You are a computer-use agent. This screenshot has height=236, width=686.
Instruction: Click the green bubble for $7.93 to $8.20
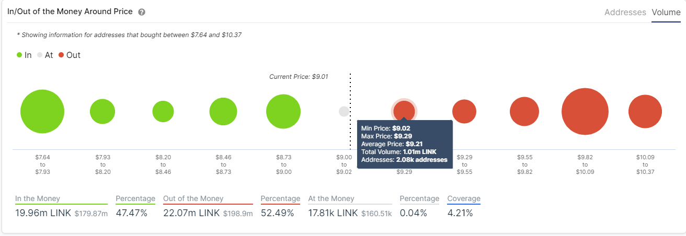click(102, 111)
